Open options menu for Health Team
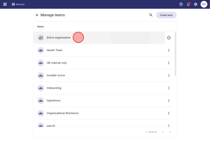Image resolution: width=210 pixels, height=141 pixels. click(169, 50)
